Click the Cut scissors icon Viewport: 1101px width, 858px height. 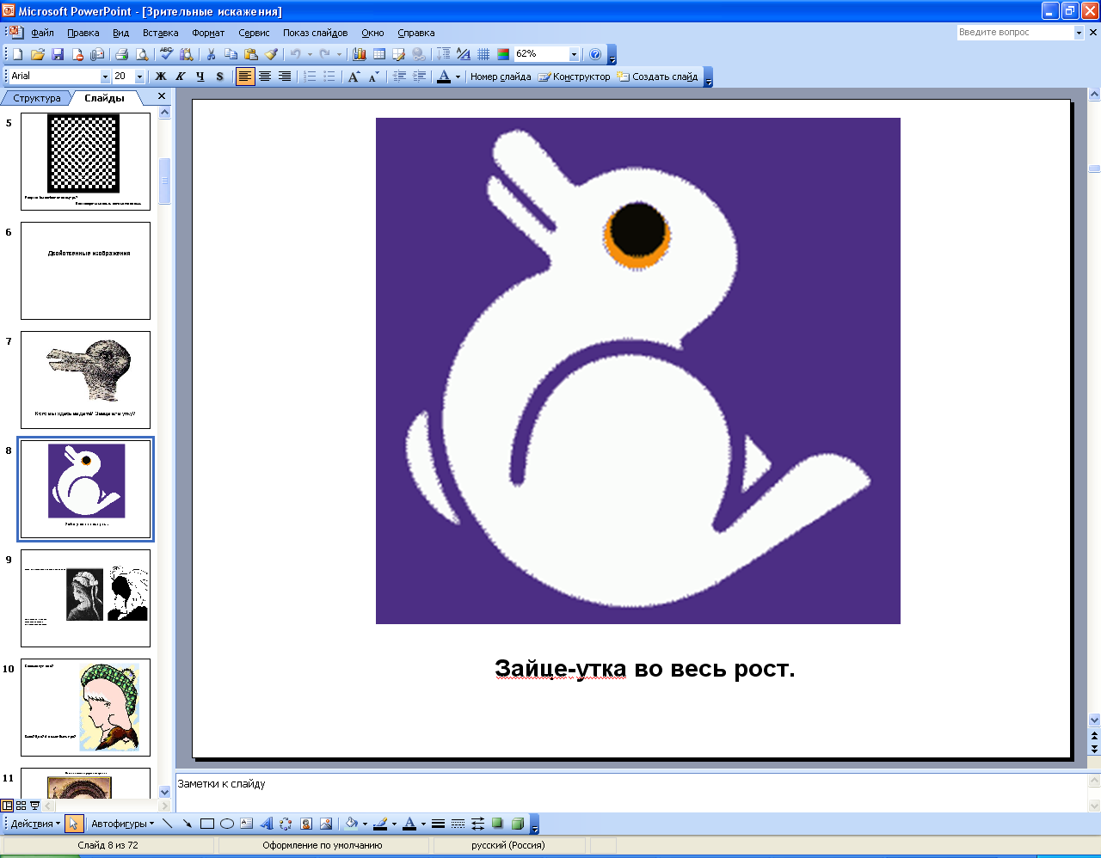click(211, 54)
